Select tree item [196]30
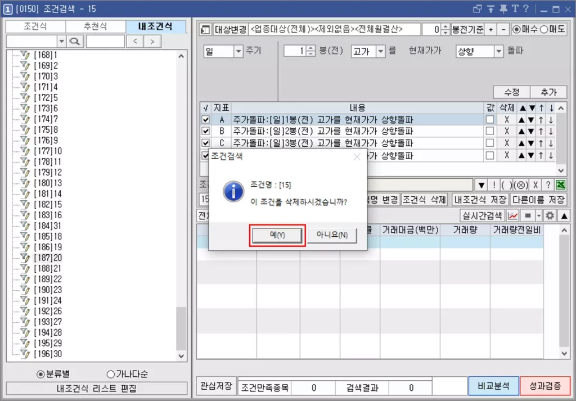 pyautogui.click(x=48, y=354)
